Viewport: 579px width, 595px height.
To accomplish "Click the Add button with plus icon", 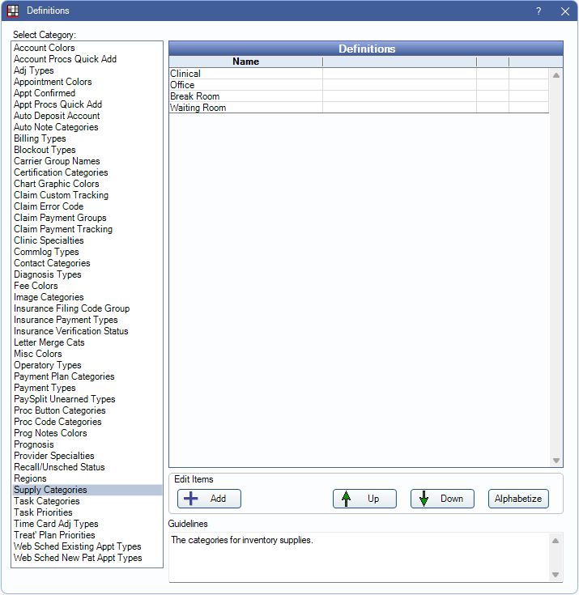I will (209, 499).
